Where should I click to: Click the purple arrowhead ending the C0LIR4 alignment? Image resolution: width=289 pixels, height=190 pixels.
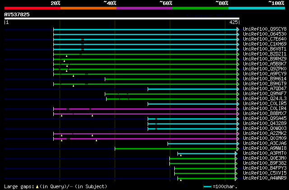click(238, 109)
